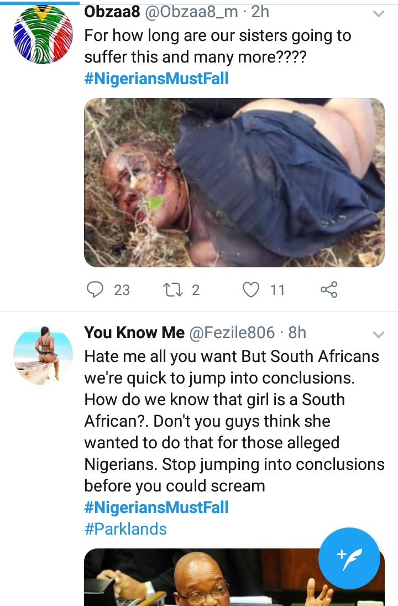Open Obzaa8's flag fingerprint avatar
The image size is (398, 606).
click(43, 34)
